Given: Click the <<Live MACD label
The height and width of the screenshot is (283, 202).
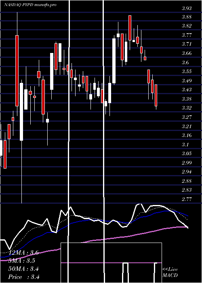Looking at the screenshot, I should tap(170, 272).
